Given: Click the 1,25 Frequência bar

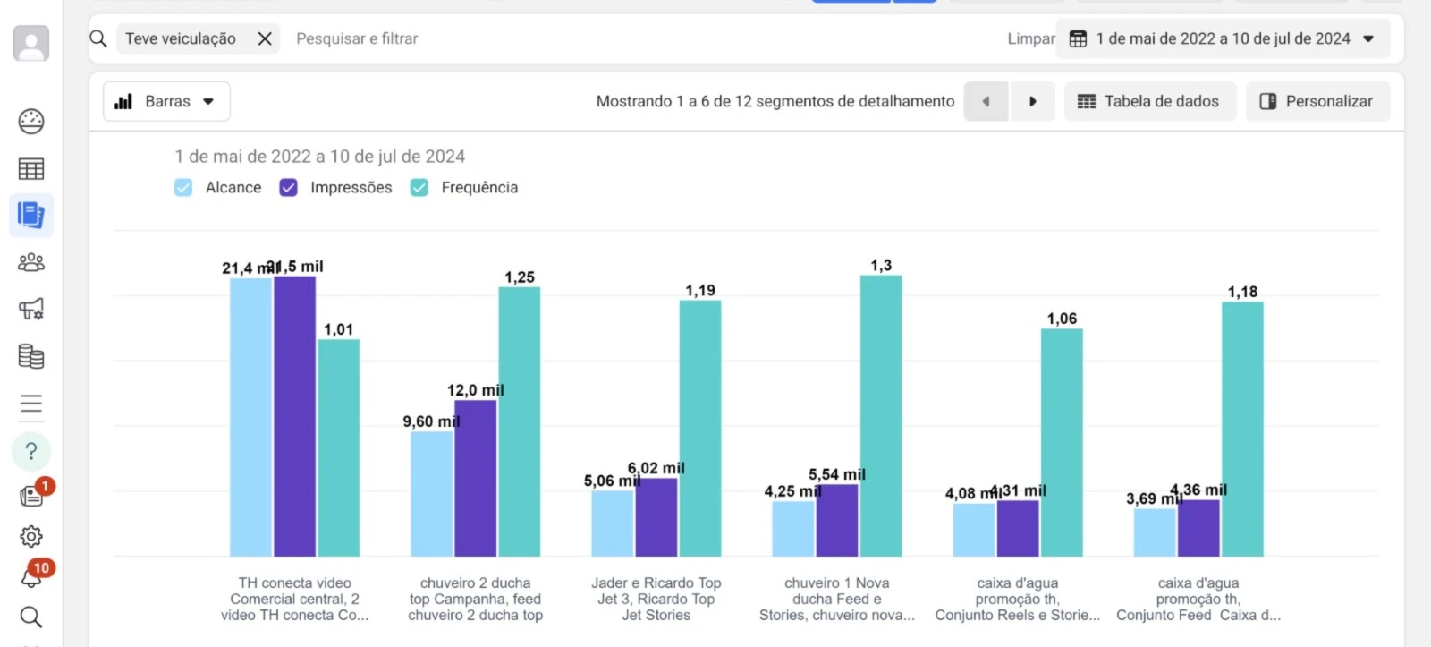Looking at the screenshot, I should point(519,421).
